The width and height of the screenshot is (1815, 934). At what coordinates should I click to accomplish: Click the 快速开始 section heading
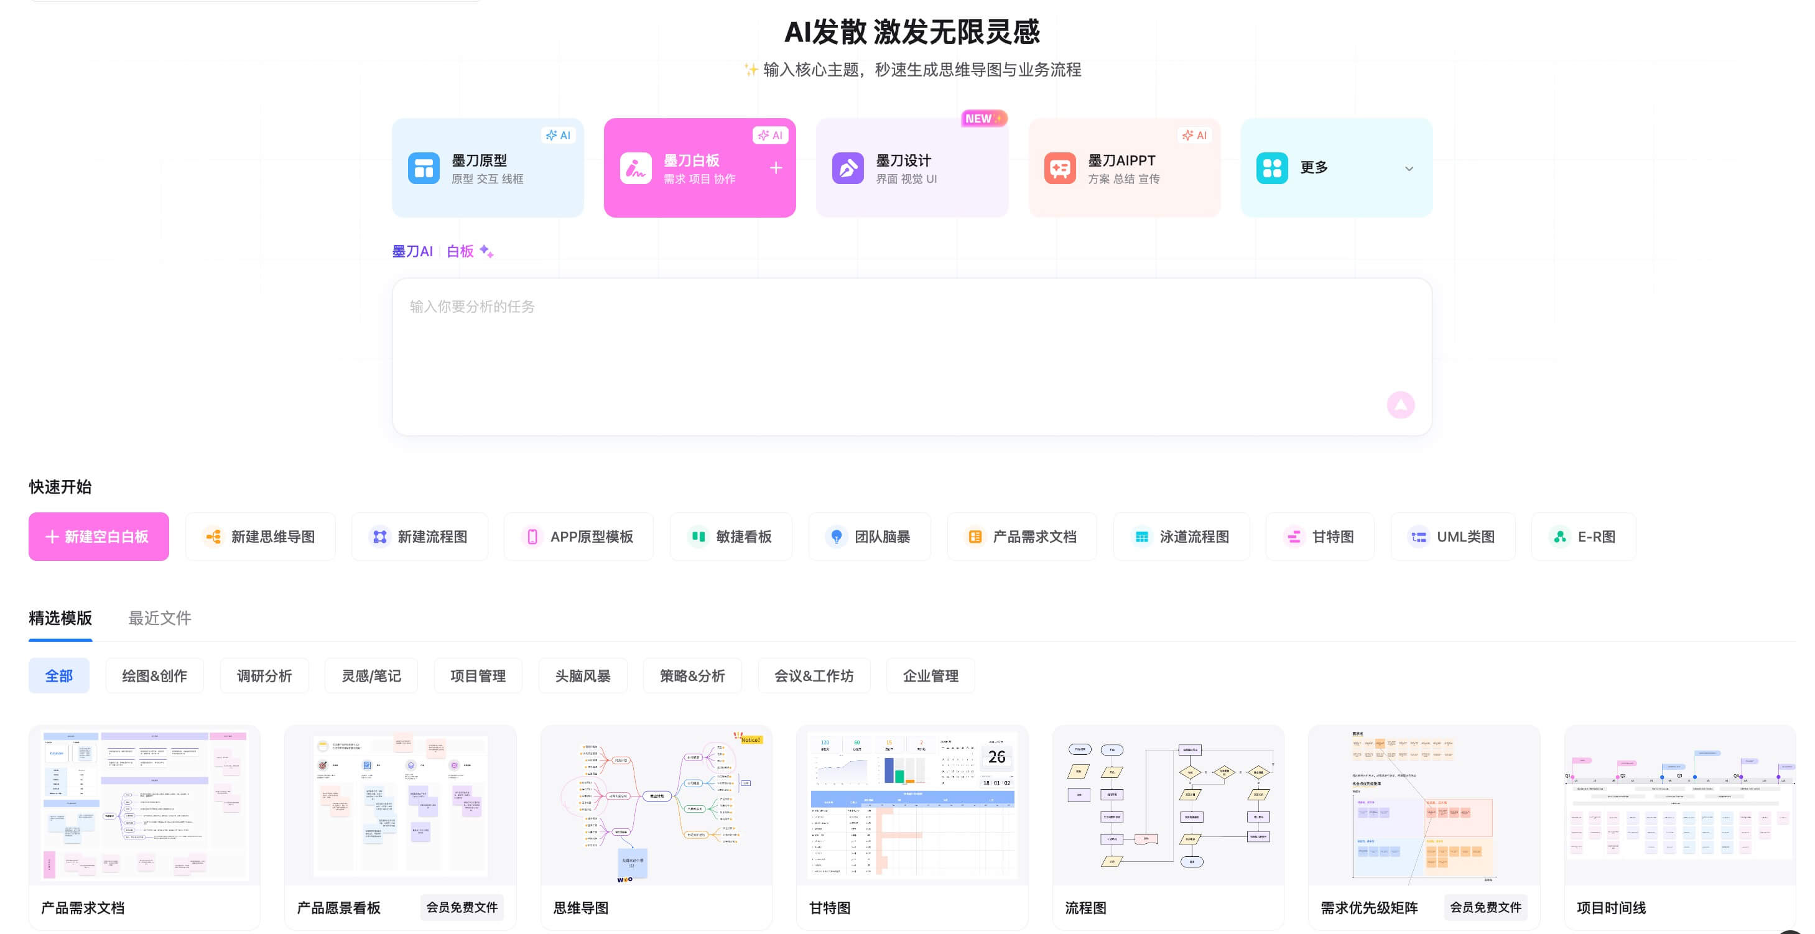60,487
